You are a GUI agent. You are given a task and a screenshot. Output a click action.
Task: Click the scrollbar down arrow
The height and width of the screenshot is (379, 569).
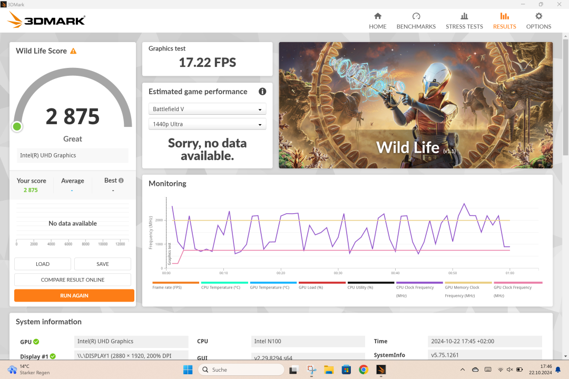565,356
